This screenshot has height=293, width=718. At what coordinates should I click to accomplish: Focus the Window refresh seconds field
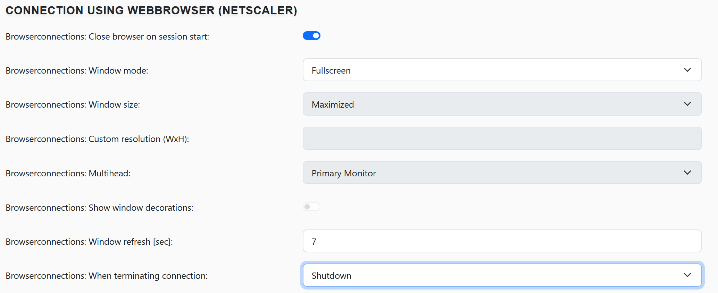point(502,241)
